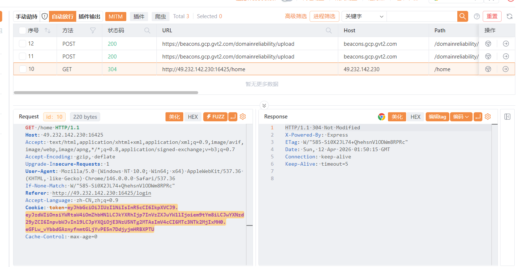Click the keyword search input field
This screenshot has width=519, height=267.
[422, 16]
